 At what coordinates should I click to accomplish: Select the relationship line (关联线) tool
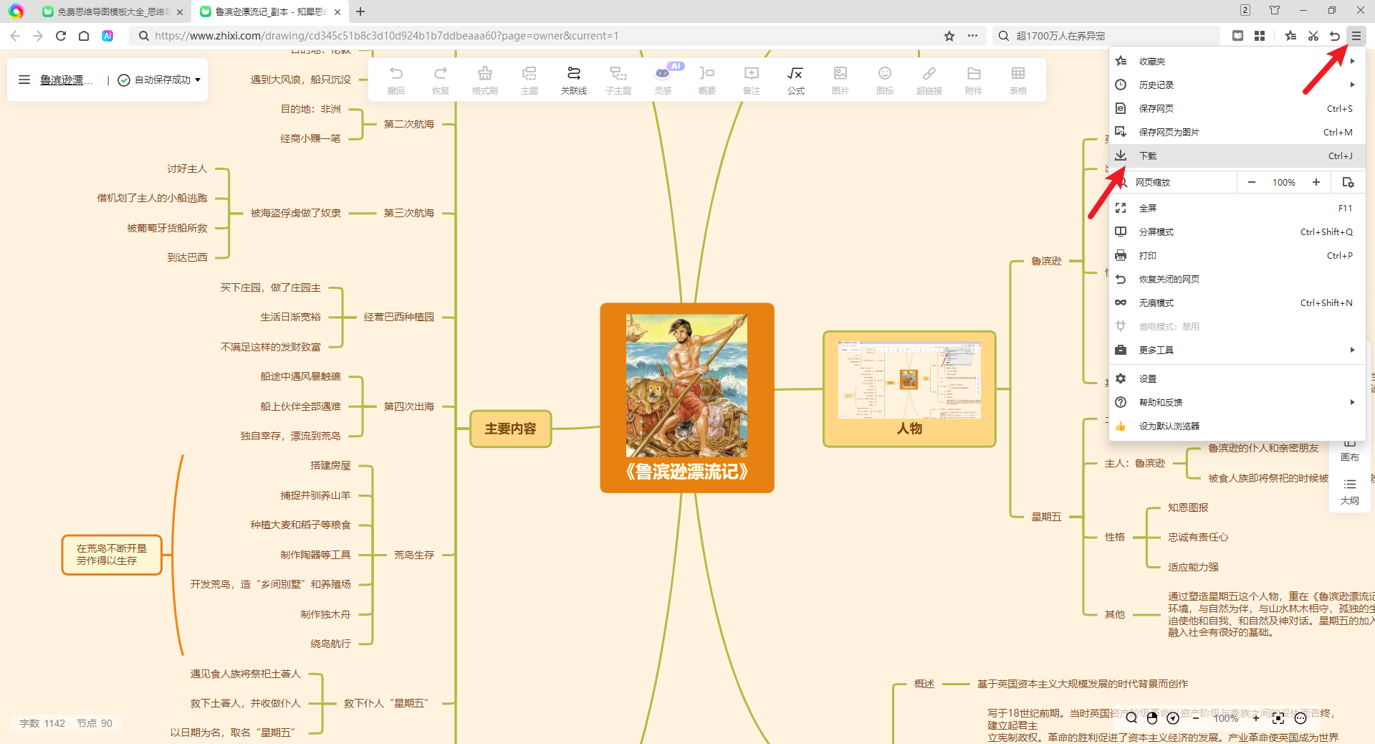click(574, 80)
